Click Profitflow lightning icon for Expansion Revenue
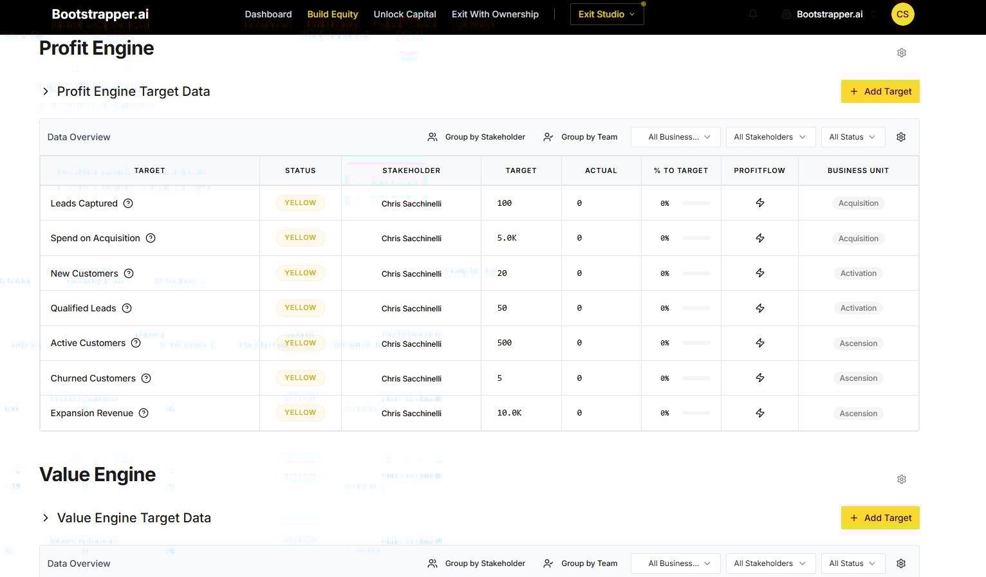Viewport: 986px width, 577px height. [x=759, y=413]
